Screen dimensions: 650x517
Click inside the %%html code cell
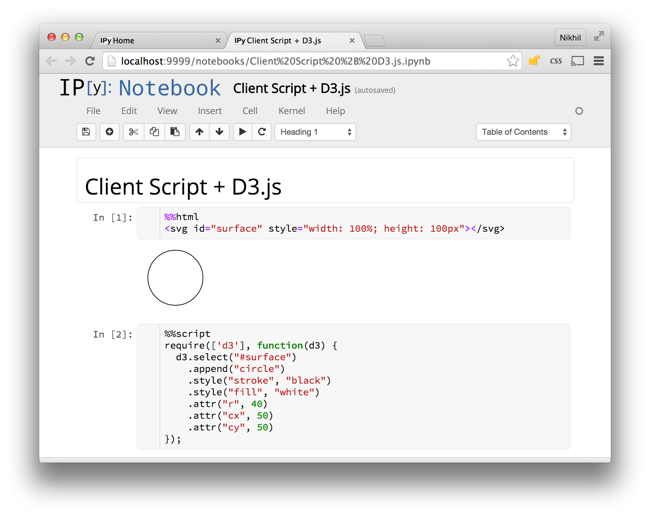[353, 223]
